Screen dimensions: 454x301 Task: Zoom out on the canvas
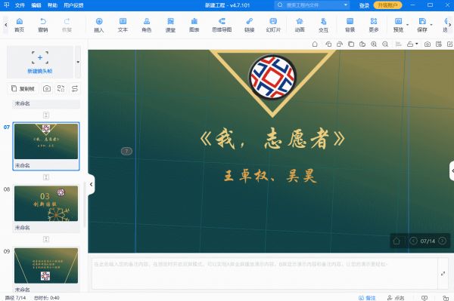385,45
